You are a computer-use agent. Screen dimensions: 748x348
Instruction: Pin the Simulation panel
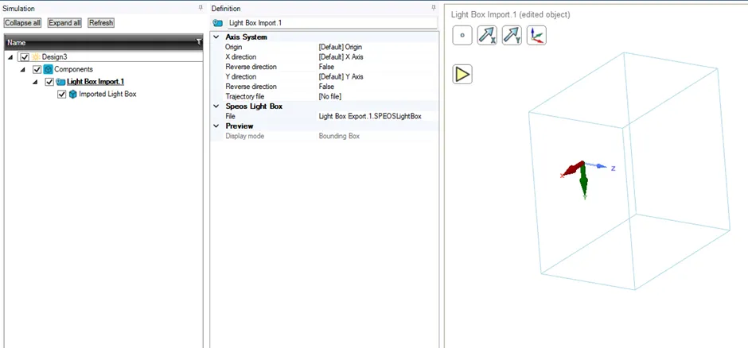pyautogui.click(x=201, y=8)
